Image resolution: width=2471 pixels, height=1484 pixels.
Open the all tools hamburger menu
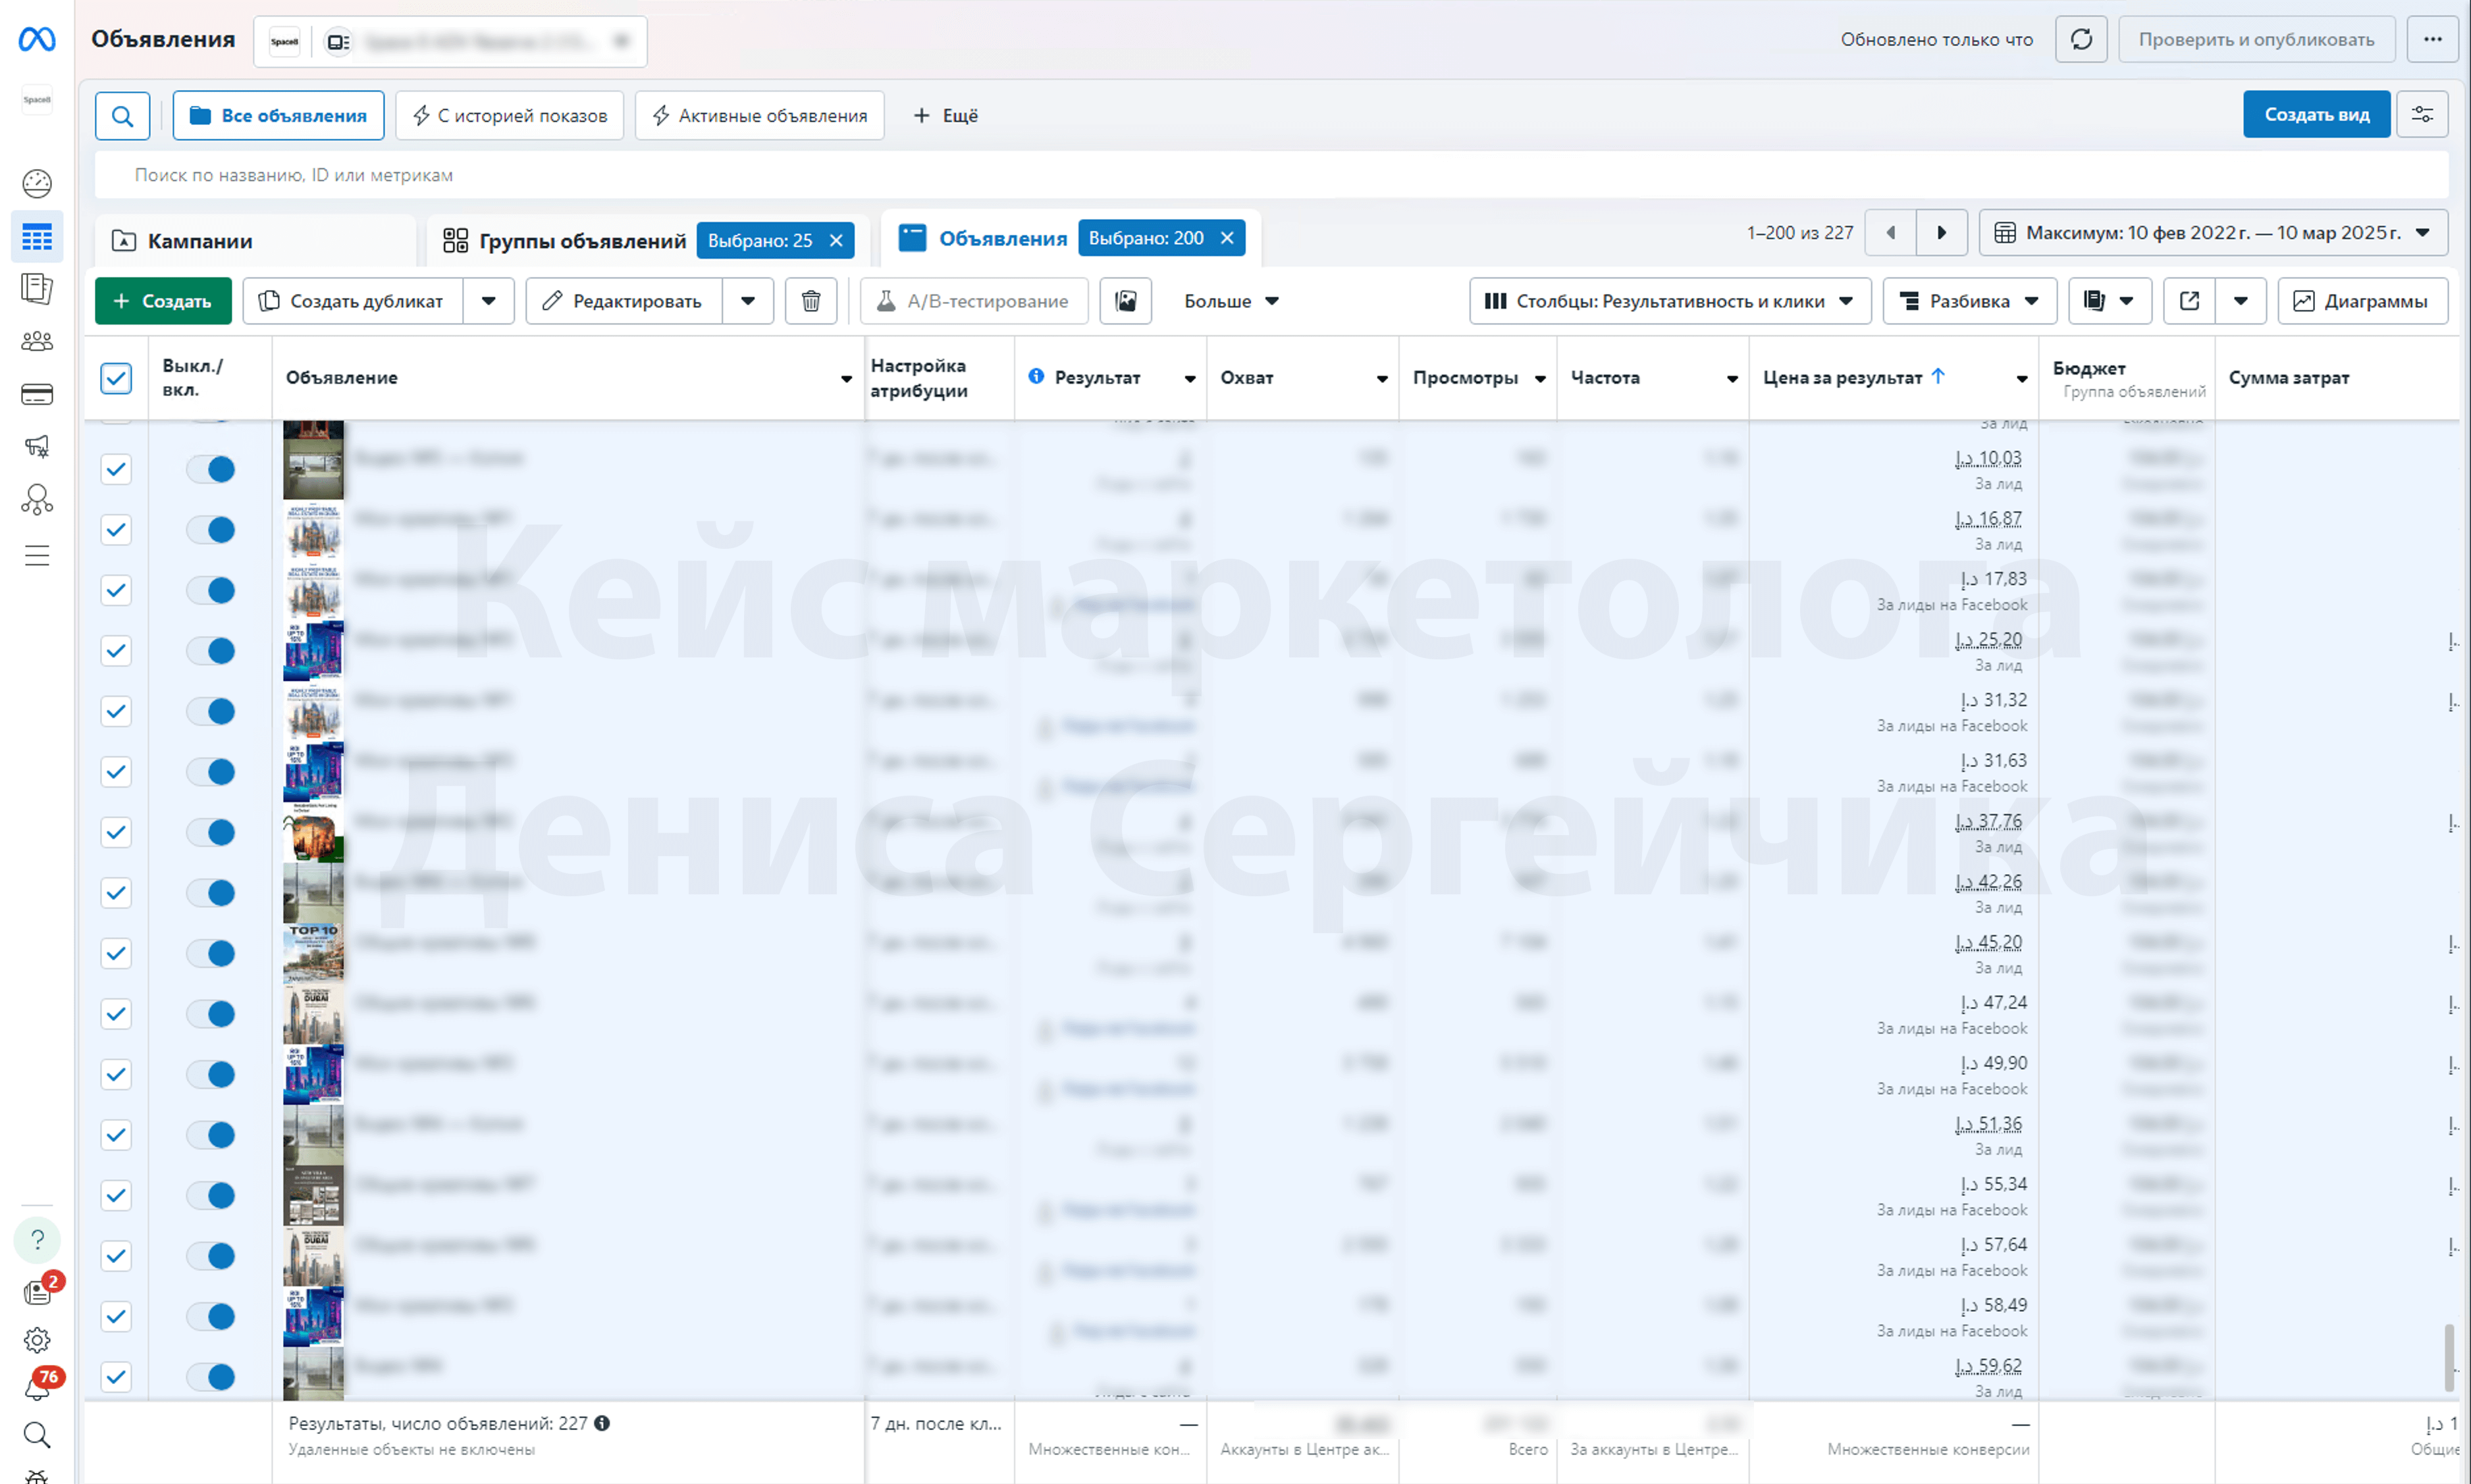click(x=37, y=555)
